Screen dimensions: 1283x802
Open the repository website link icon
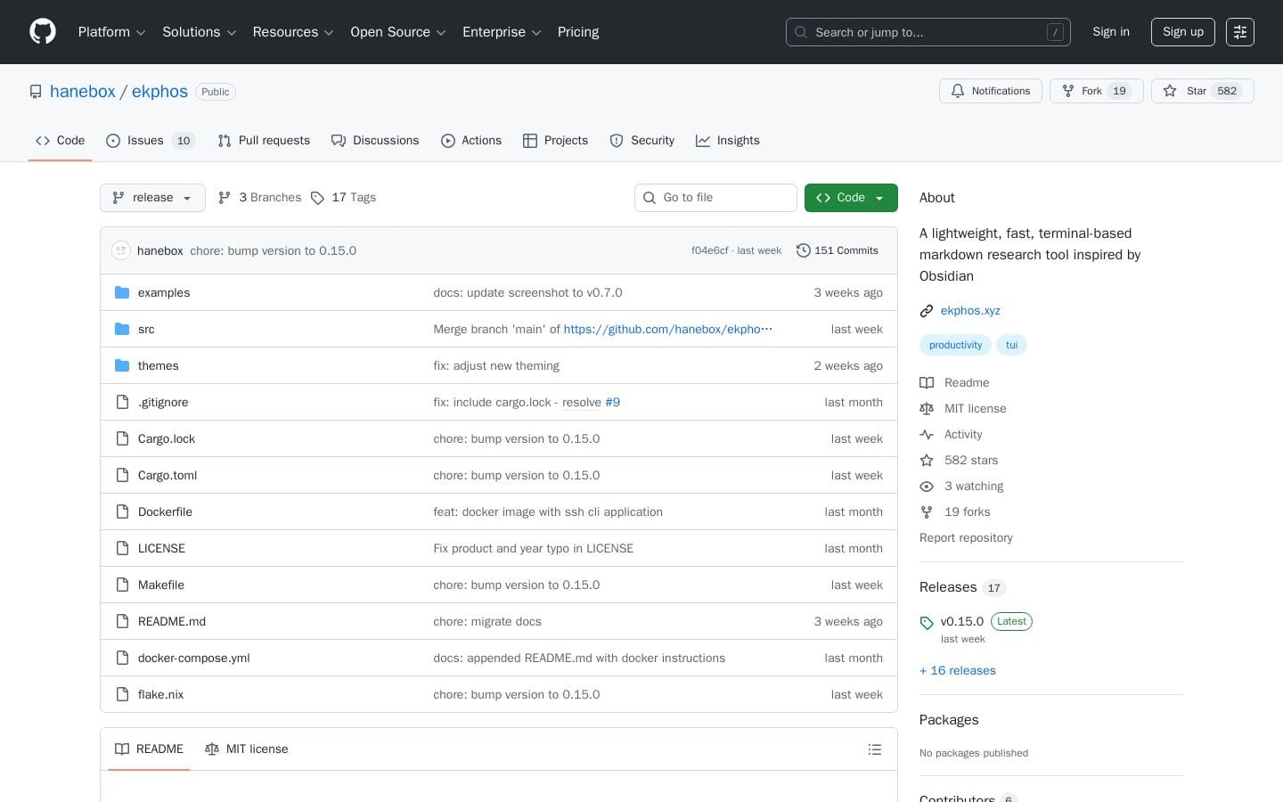pos(927,310)
